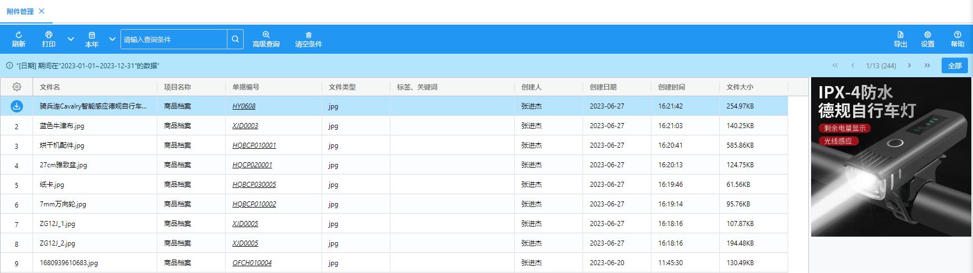Click the info icon beside date filter

[10, 65]
